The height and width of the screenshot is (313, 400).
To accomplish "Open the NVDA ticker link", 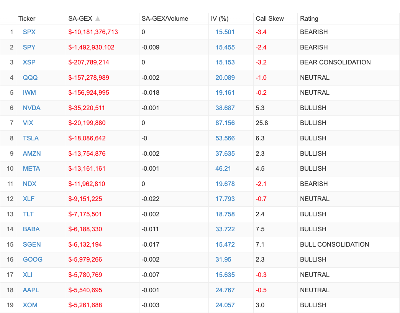I will [32, 108].
